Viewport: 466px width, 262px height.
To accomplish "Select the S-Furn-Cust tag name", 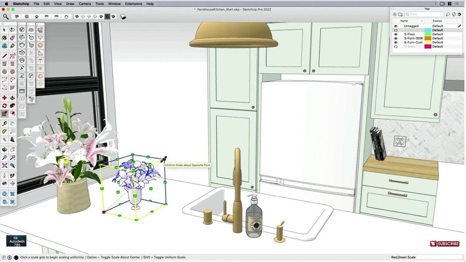I will (413, 42).
